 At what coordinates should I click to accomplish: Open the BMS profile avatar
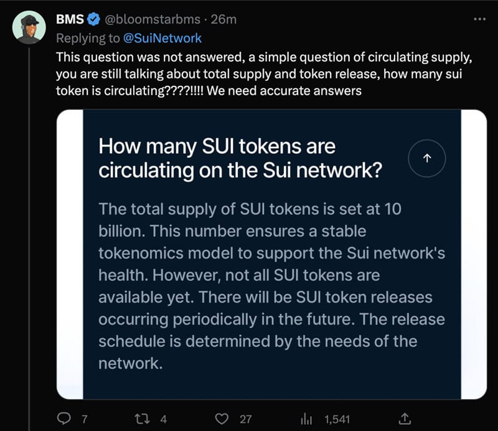tap(29, 27)
